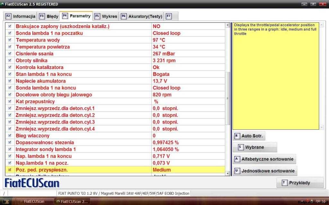Click the highlighted Medium value

[x=162, y=170]
